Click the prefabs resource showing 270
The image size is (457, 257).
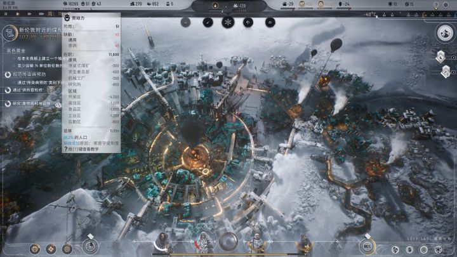[136, 4]
